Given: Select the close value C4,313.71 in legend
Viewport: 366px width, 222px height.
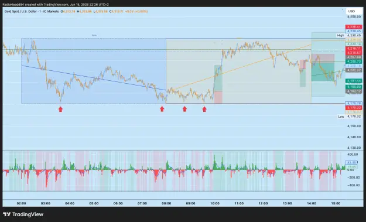Looking at the screenshot, I should point(117,11).
